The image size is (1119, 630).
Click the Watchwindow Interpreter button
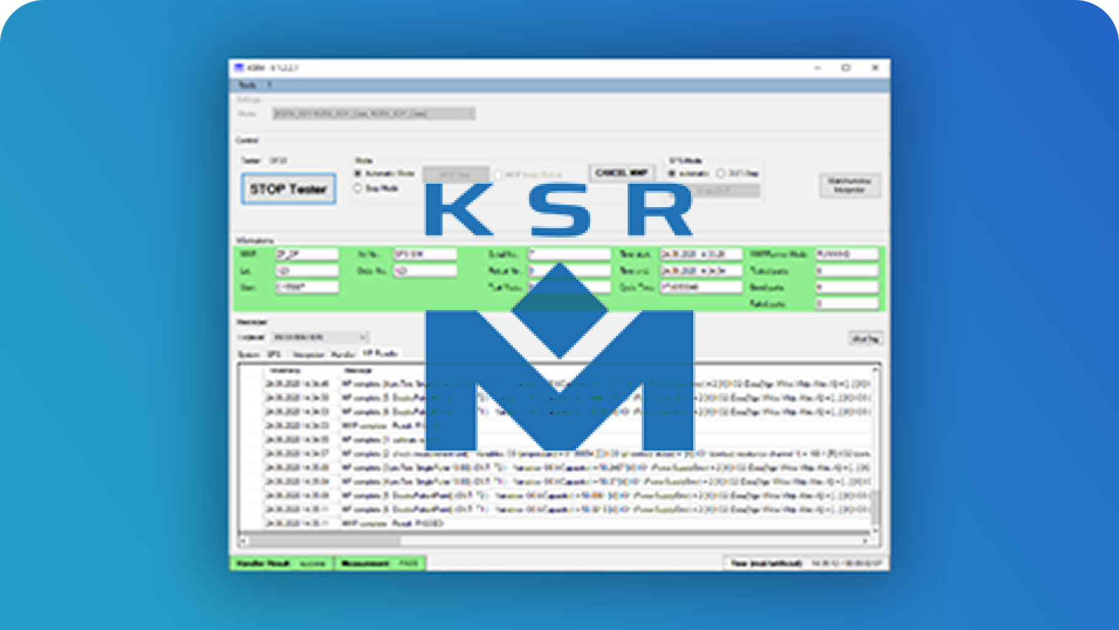pos(850,185)
